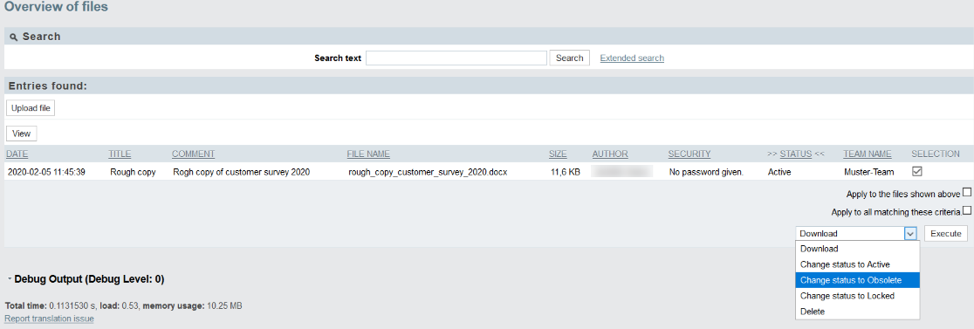Sort by SIZE column header
The width and height of the screenshot is (974, 329).
tap(558, 154)
